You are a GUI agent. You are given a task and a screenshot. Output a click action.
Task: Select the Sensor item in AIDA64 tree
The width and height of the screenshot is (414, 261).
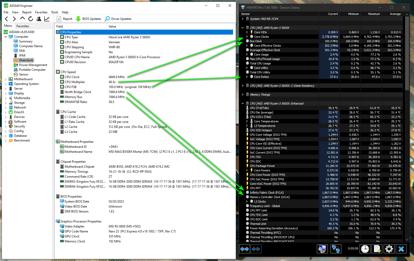click(24, 74)
